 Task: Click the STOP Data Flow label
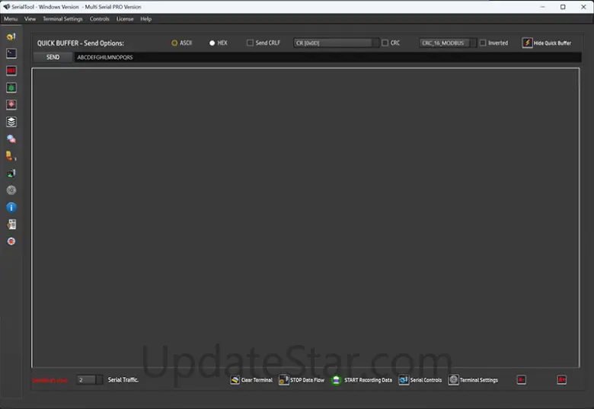tap(307, 380)
